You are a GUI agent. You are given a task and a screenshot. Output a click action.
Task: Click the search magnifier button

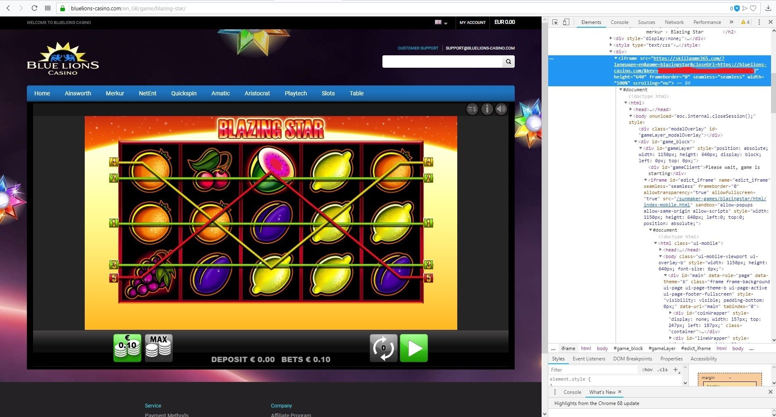pos(508,62)
